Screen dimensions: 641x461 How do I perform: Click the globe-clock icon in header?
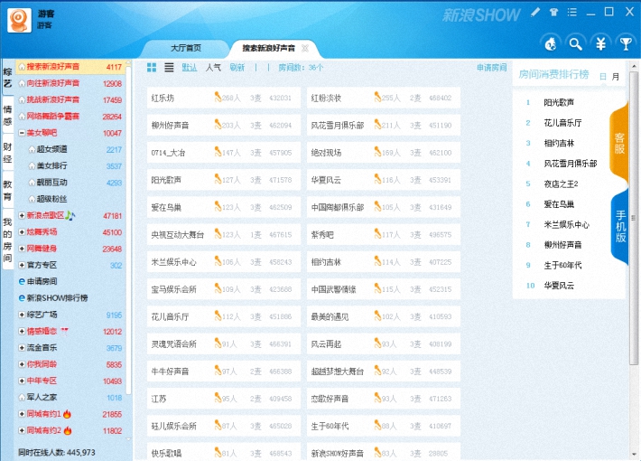550,42
